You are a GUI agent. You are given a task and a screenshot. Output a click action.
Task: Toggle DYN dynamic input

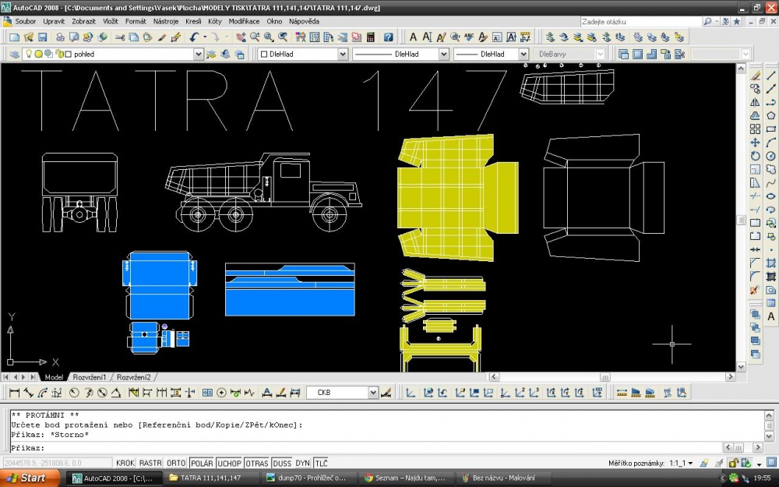tap(302, 463)
